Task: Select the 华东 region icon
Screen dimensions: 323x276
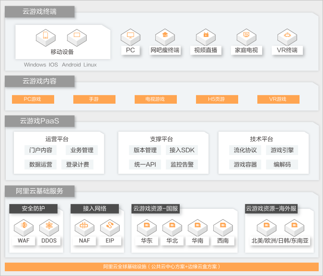Action: click(147, 228)
